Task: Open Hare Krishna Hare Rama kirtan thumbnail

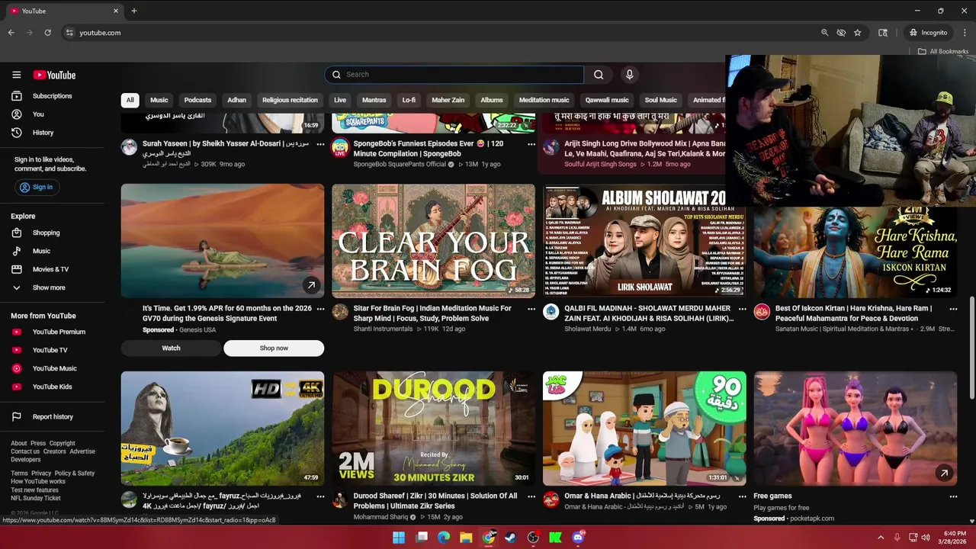Action: point(856,252)
